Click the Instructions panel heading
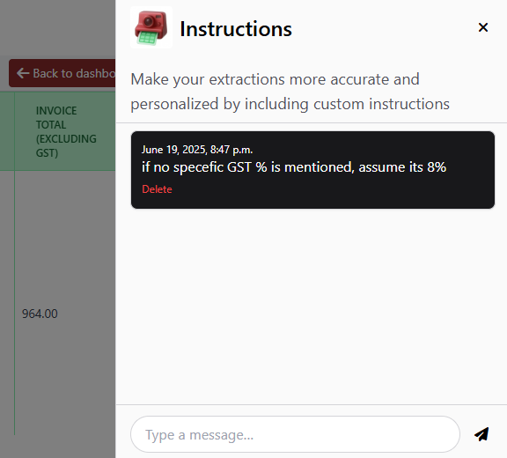 click(236, 29)
